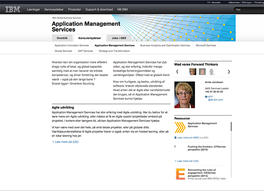This screenshot has width=264, height=191.
Task: Show previous Forward Thinker with left arrow
Action: click(x=177, y=71)
